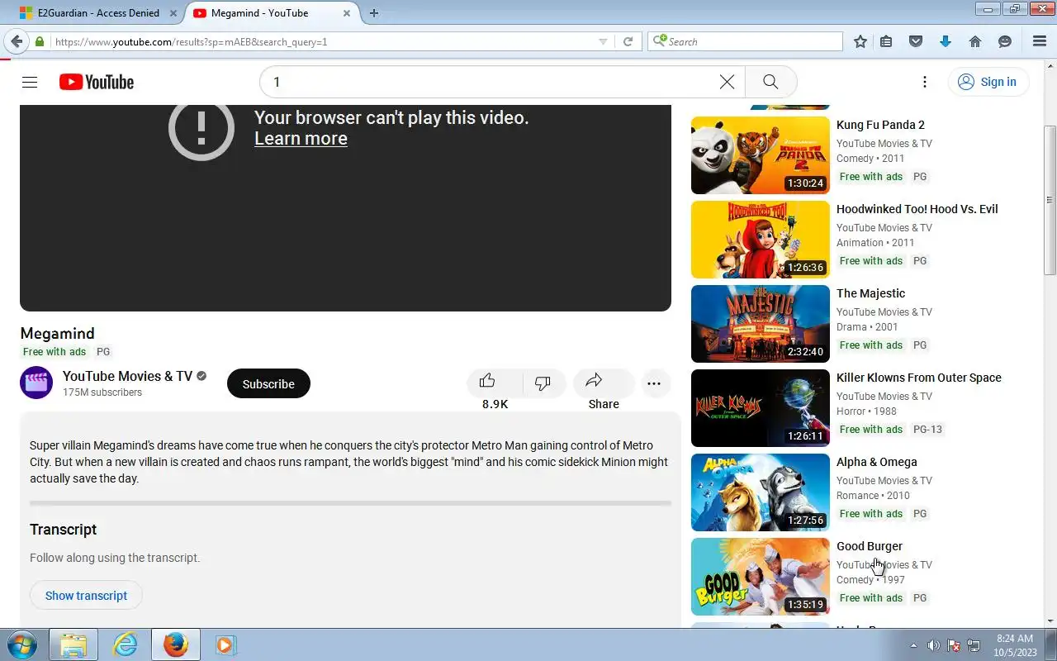Click the volume speaker tray icon
This screenshot has width=1057, height=661.
click(x=933, y=645)
